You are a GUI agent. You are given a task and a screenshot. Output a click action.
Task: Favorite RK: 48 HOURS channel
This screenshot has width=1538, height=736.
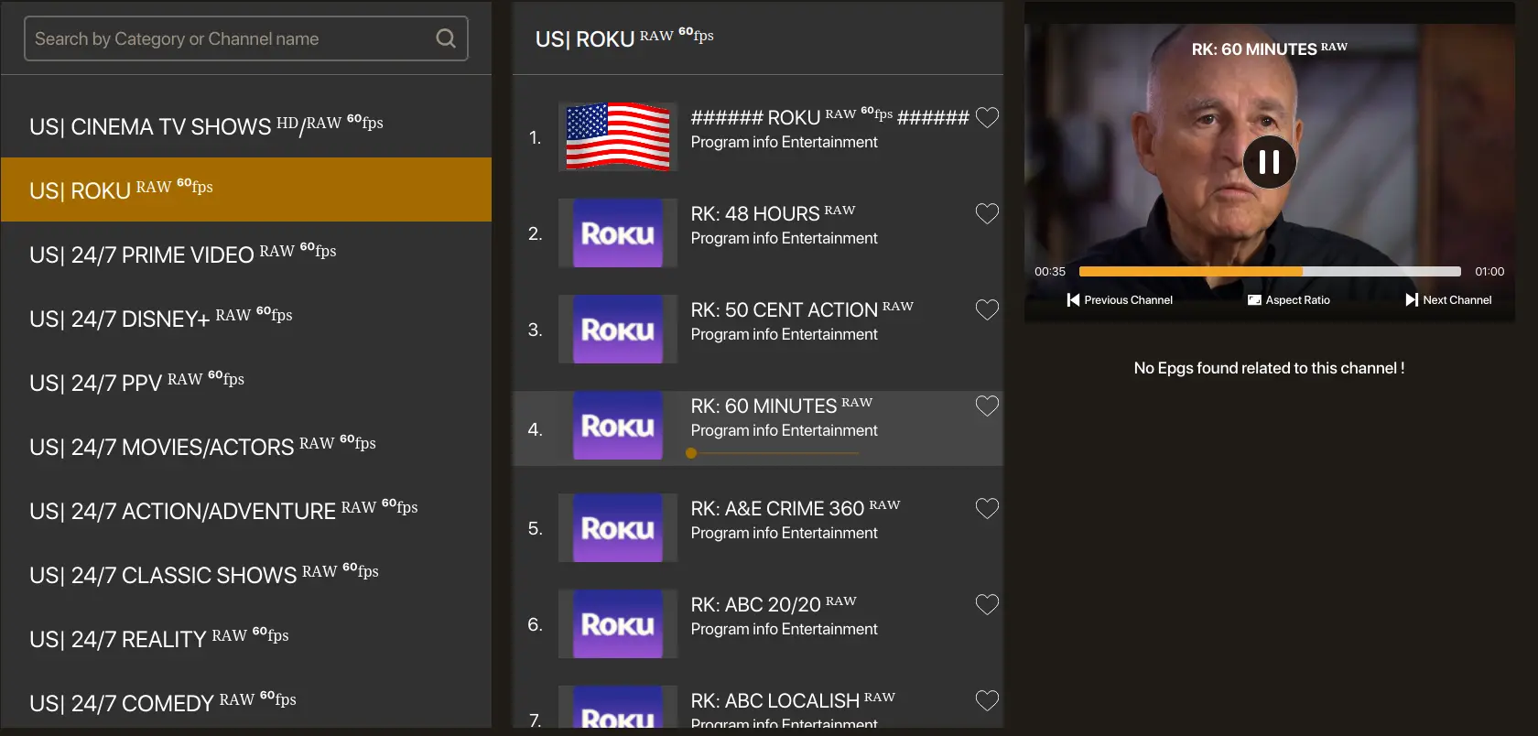pos(987,213)
